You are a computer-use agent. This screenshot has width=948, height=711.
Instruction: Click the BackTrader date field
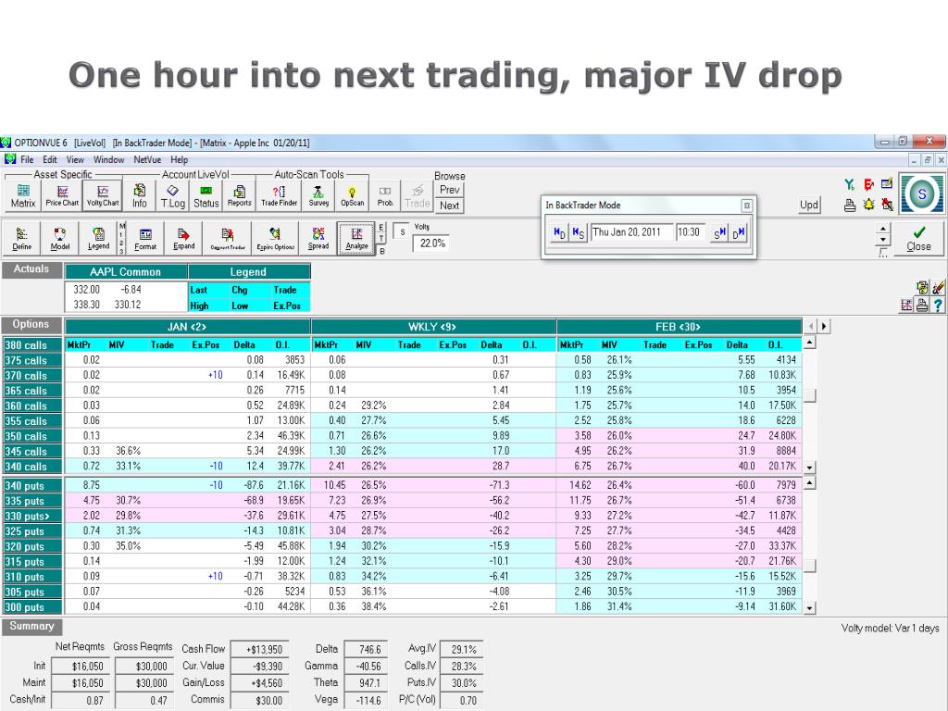[631, 232]
